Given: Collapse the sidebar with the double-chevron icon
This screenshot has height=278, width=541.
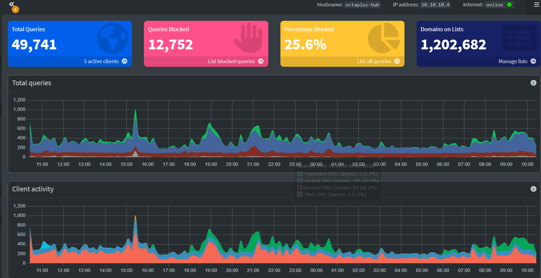Looking at the screenshot, I should click(12, 4).
